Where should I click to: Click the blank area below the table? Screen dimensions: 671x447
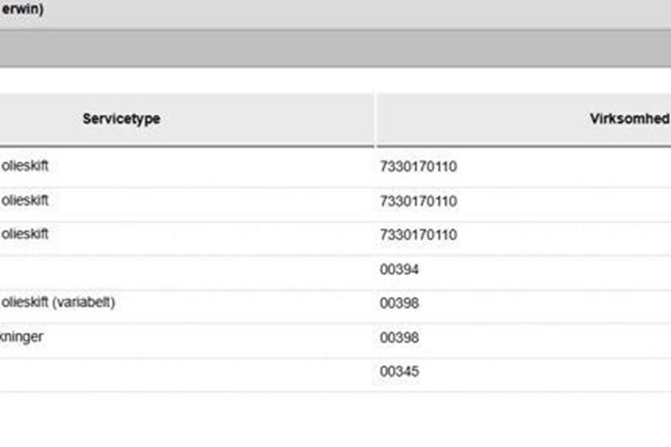click(335, 419)
